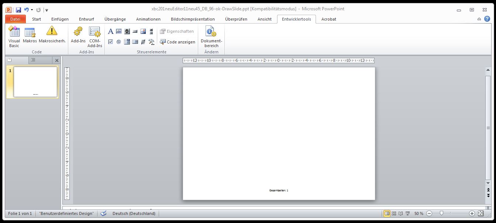Image resolution: width=496 pixels, height=223 pixels.
Task: Insert a Label control (A icon)
Action: (x=110, y=32)
